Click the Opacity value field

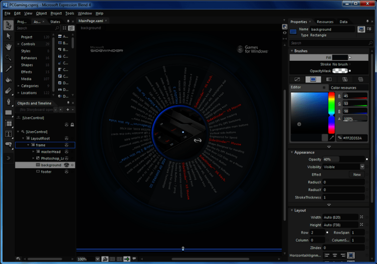(344, 159)
